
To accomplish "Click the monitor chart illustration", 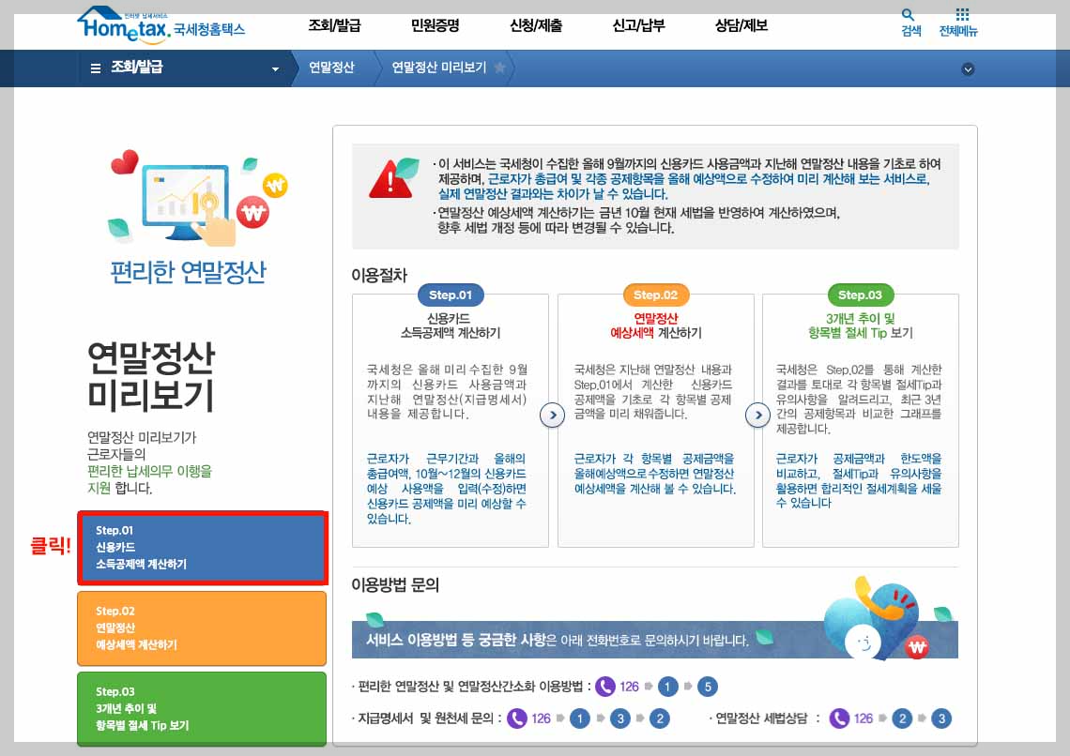I will 185,203.
